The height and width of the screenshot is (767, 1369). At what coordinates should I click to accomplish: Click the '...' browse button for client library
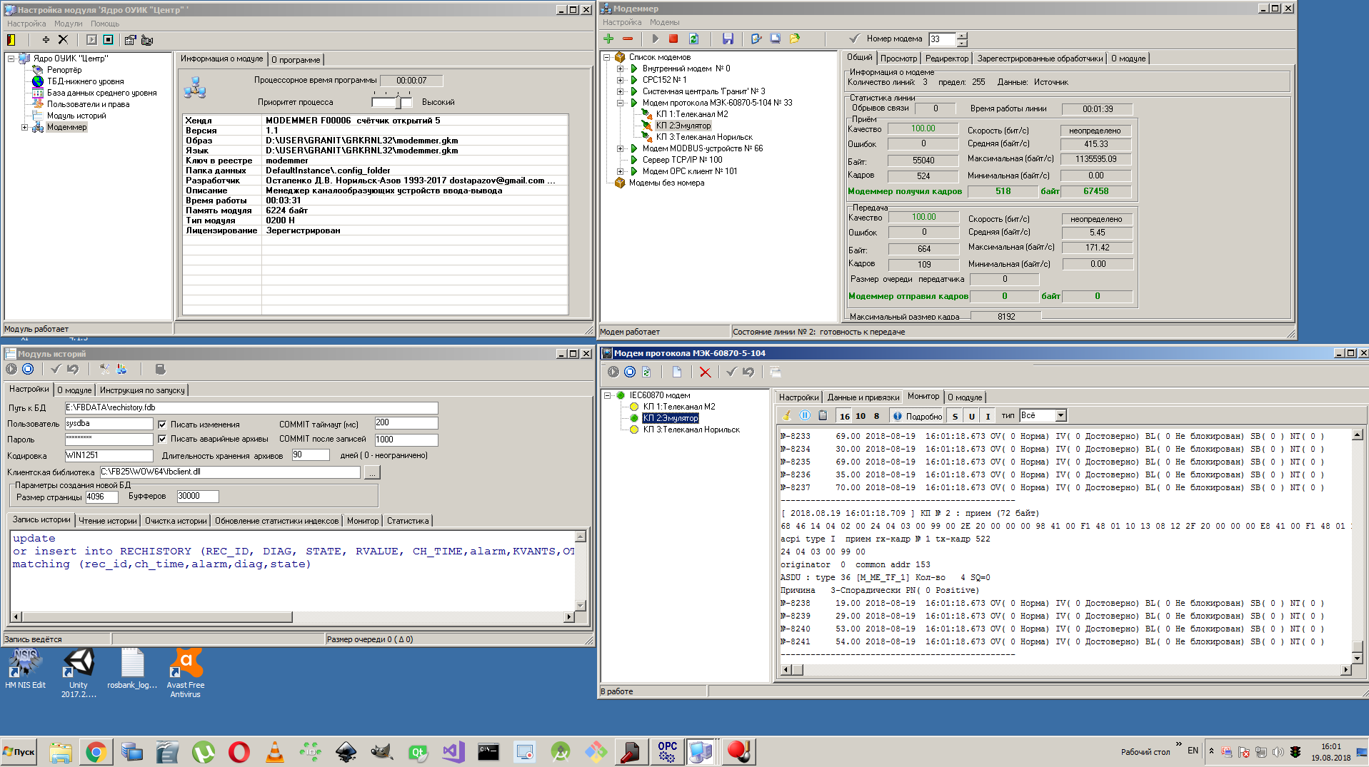372,472
